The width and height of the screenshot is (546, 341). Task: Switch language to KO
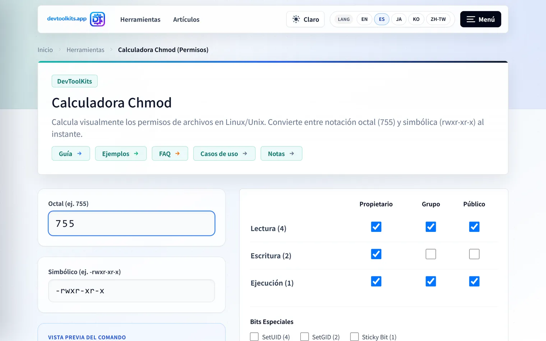[416, 19]
